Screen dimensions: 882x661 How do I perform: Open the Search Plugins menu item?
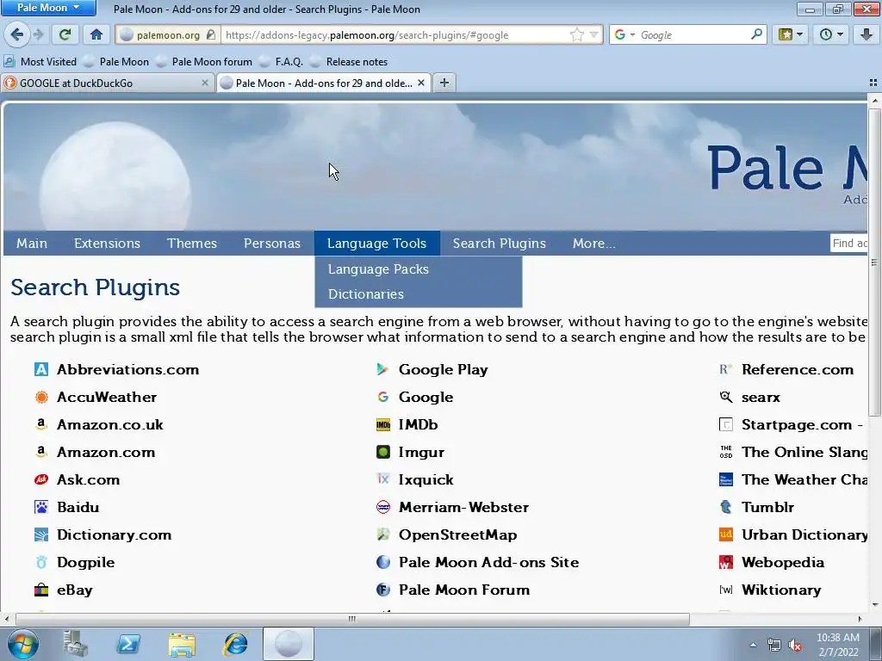[500, 244]
